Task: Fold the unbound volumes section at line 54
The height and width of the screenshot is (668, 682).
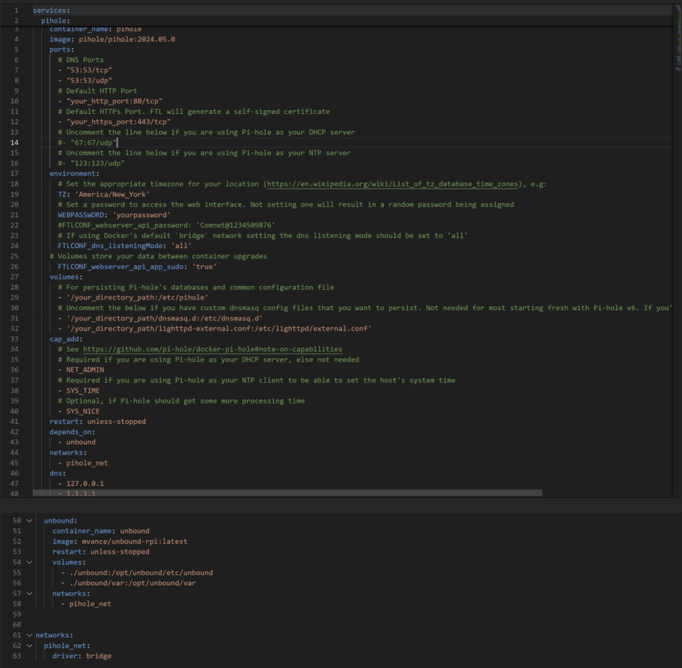Action: tap(29, 562)
